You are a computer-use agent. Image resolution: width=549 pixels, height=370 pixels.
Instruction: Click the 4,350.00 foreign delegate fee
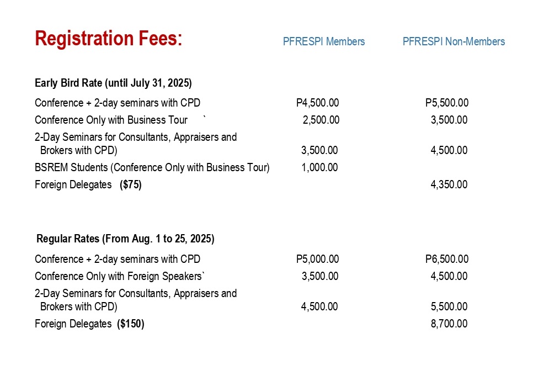tap(449, 184)
